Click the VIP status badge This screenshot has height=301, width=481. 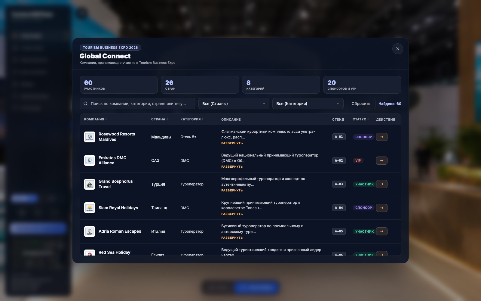[x=358, y=160]
